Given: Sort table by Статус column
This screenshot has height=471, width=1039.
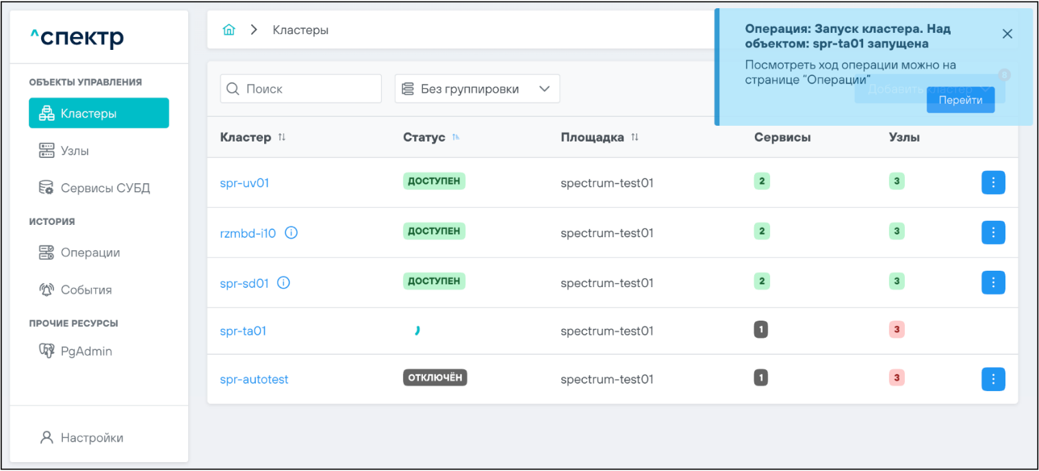Looking at the screenshot, I should tap(456, 137).
